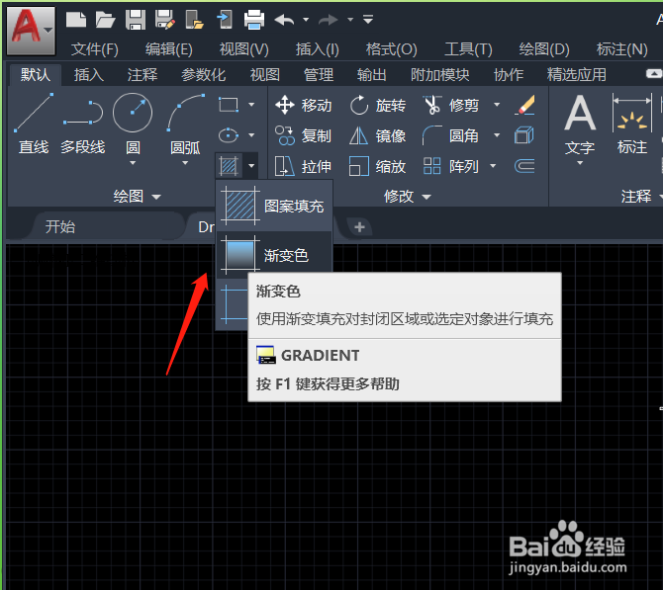
Task: Click the Mirror (镜像) tool
Action: coord(378,136)
